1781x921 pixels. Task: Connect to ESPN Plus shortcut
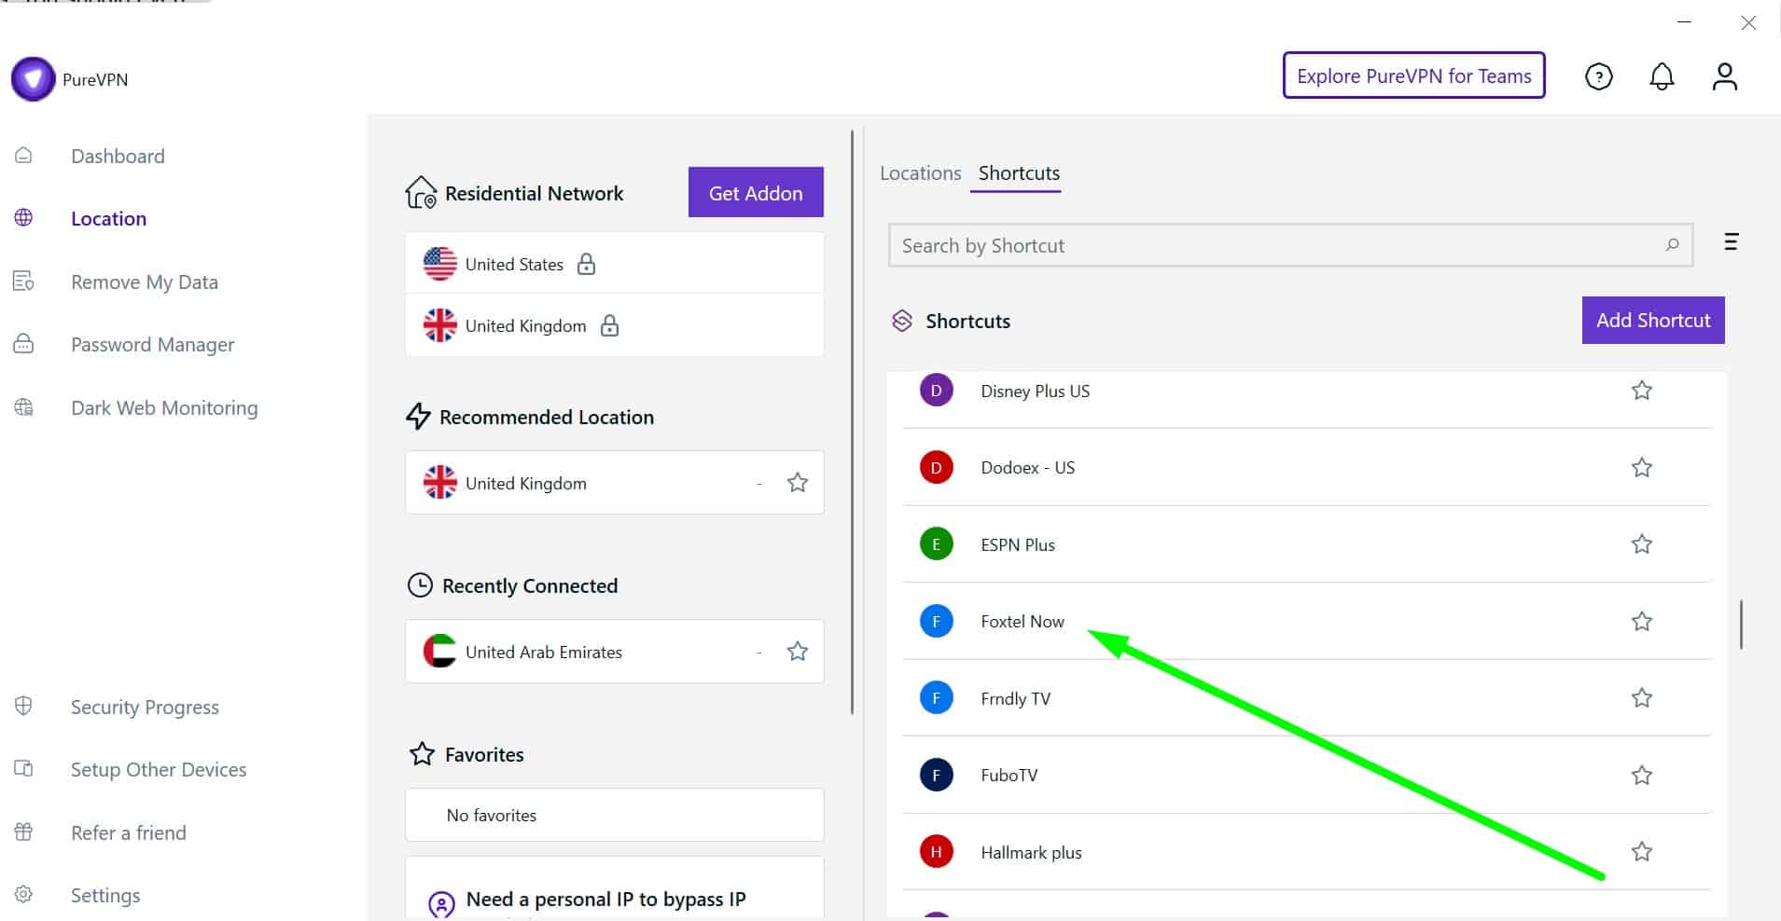[x=1307, y=544]
